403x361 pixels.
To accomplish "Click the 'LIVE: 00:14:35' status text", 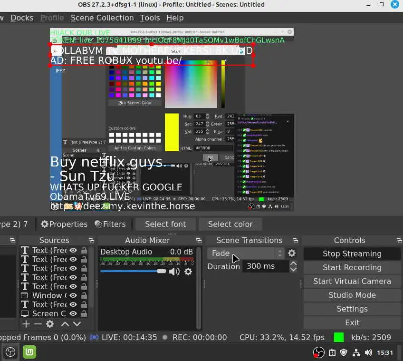I will pos(129,337).
